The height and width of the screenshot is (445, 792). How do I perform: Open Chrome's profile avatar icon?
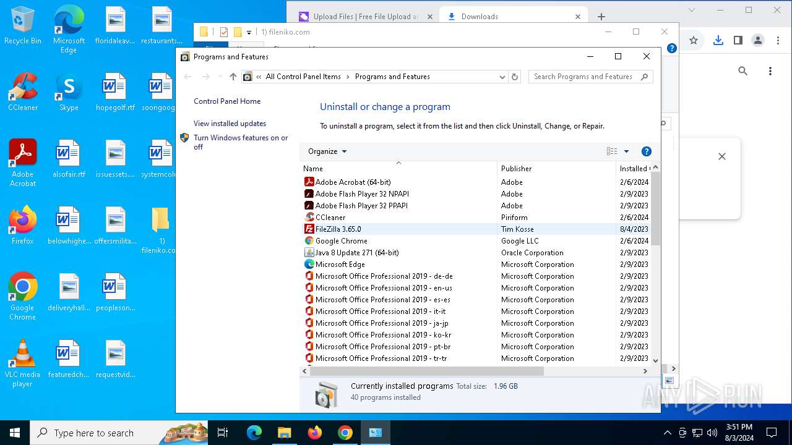(x=758, y=40)
